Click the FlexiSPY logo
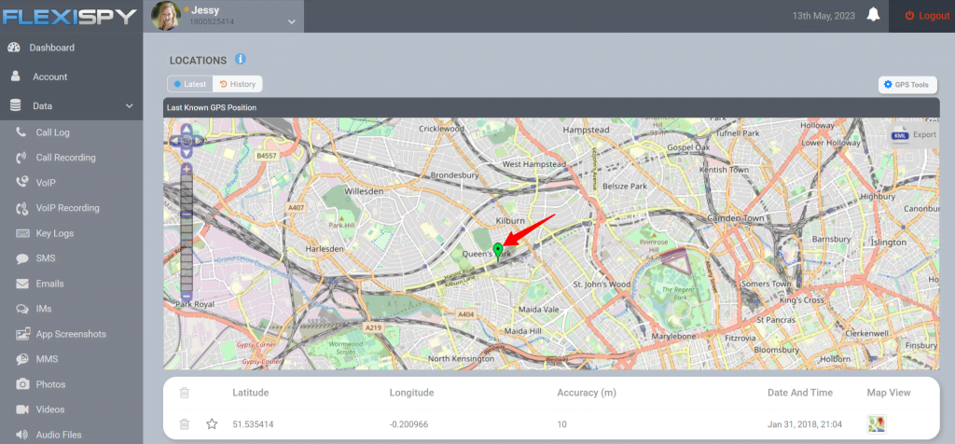 pos(69,17)
